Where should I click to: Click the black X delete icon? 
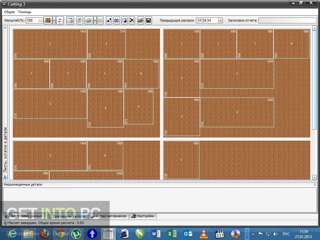point(132,20)
